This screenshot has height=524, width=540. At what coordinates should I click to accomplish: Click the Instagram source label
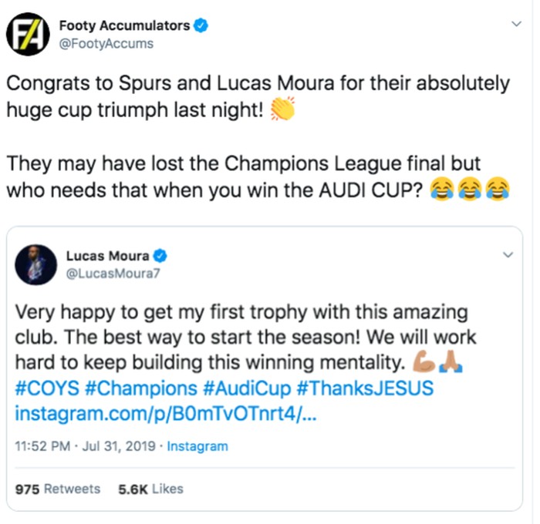[197, 446]
